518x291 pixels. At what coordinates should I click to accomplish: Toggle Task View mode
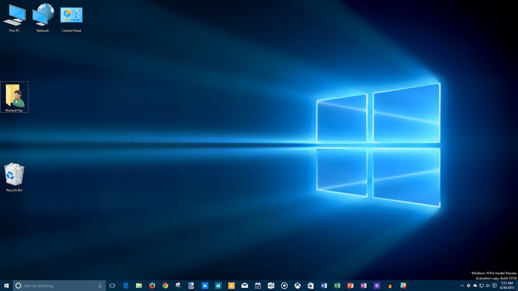coord(113,286)
